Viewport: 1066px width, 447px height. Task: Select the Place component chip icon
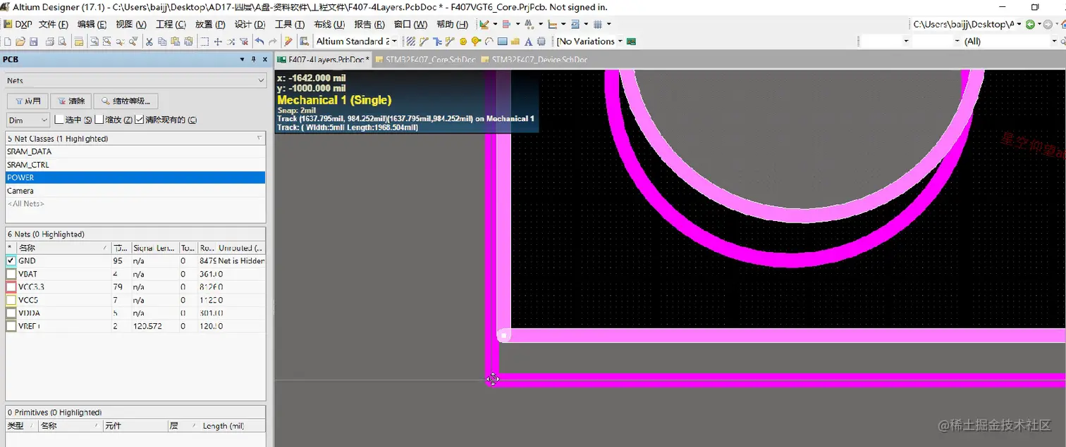(541, 42)
